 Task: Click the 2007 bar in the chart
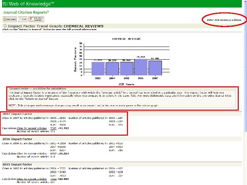click(x=155, y=68)
